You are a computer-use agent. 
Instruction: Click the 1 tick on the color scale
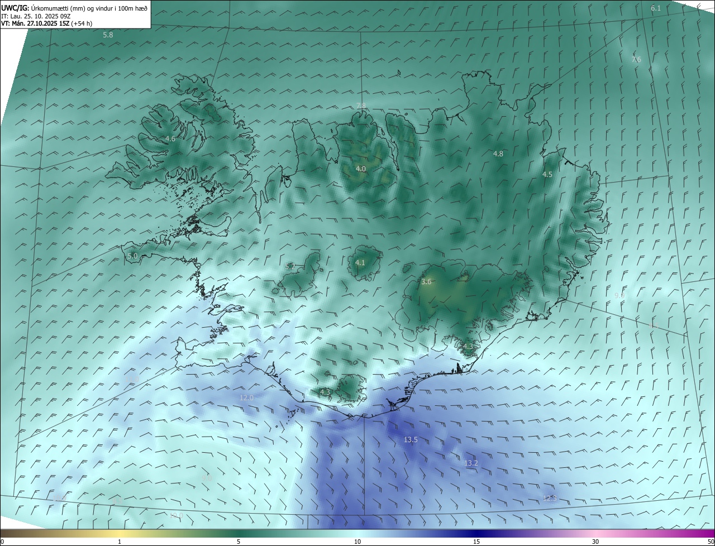(x=120, y=542)
